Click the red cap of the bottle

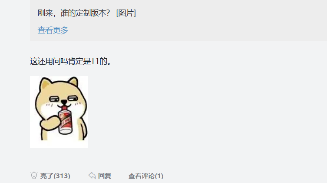click(64, 108)
